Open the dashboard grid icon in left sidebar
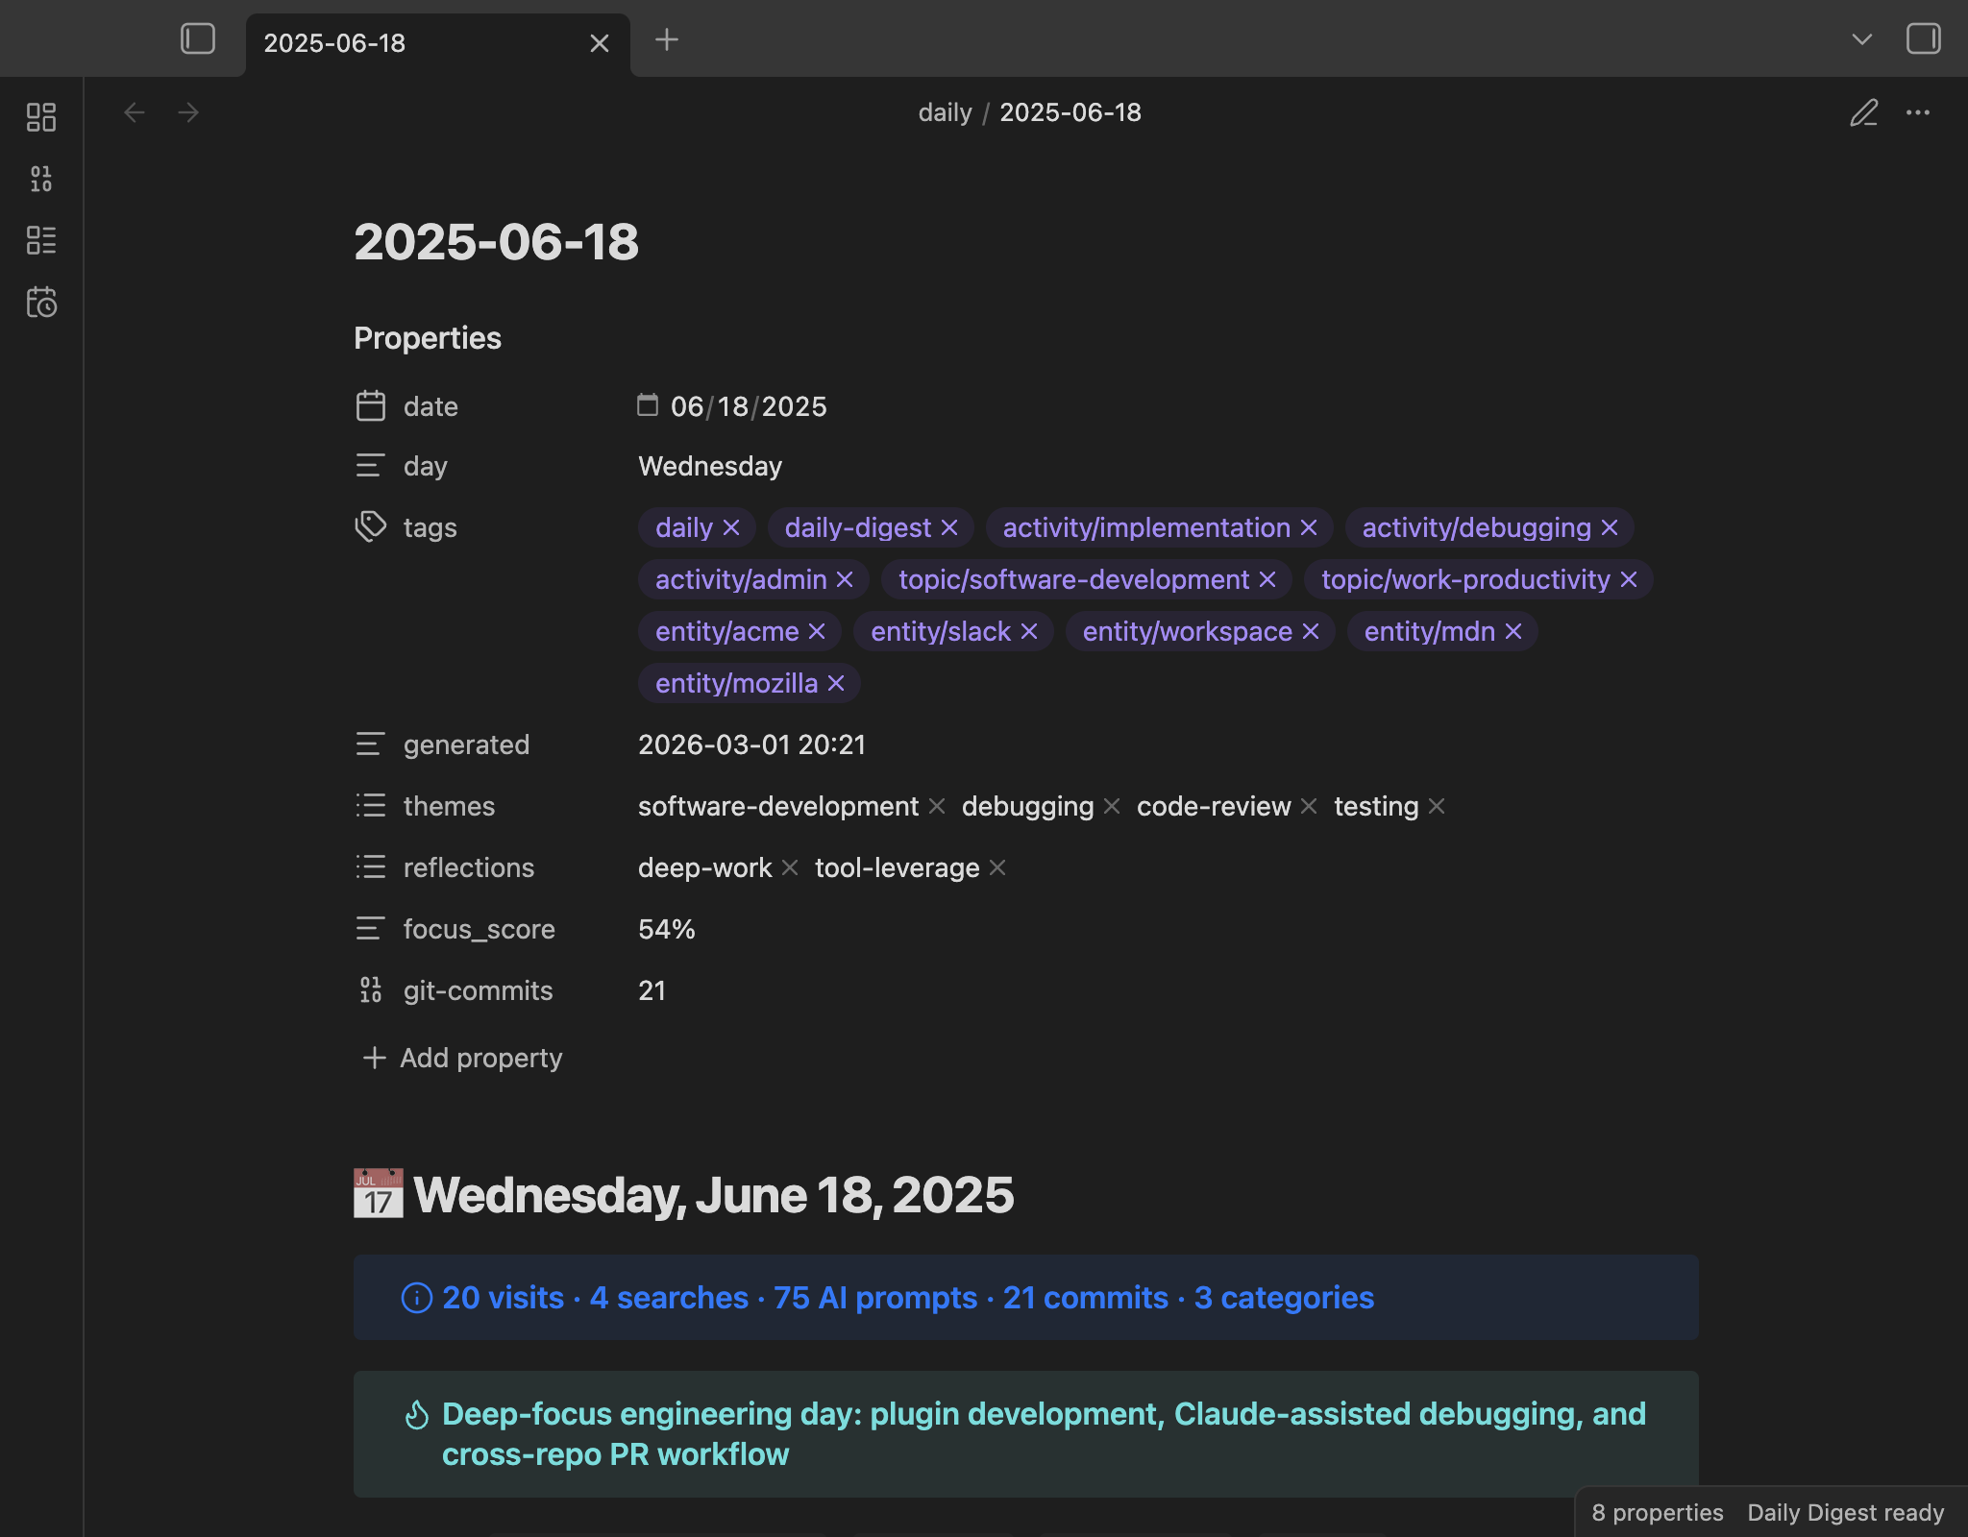 [42, 116]
